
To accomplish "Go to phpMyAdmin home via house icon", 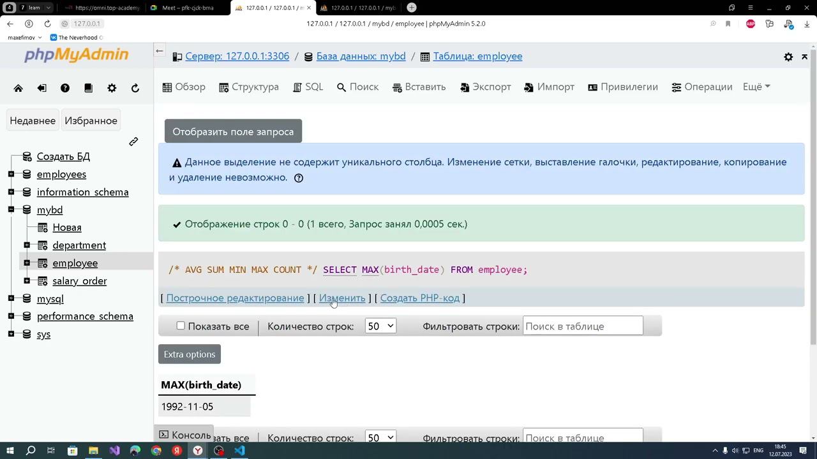I will point(18,88).
